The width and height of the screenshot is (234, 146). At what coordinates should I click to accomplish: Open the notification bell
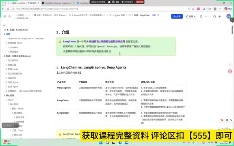(201, 16)
